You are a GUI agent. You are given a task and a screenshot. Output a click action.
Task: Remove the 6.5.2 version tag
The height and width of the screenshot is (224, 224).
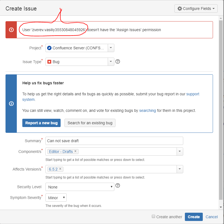[60, 169]
